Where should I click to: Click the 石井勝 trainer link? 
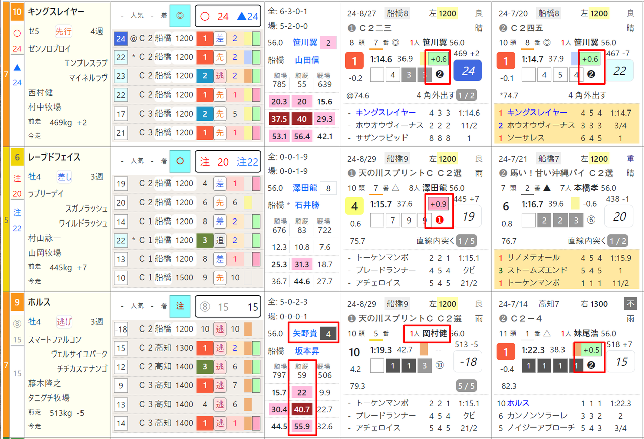[x=308, y=205]
